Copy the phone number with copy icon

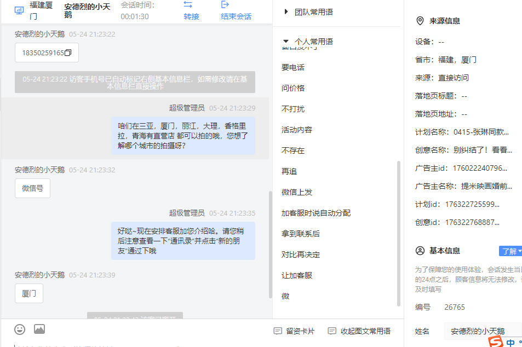point(68,53)
